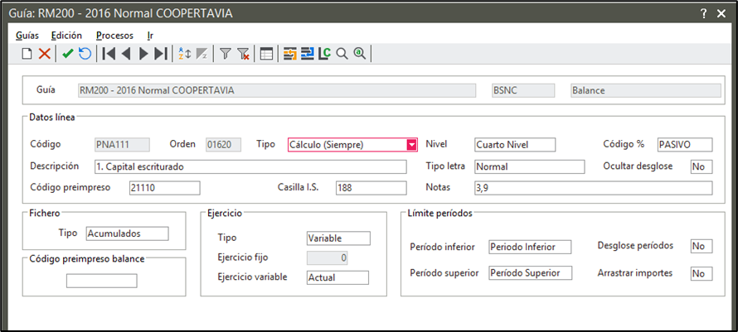Click the remove filter funnel icon

243,54
